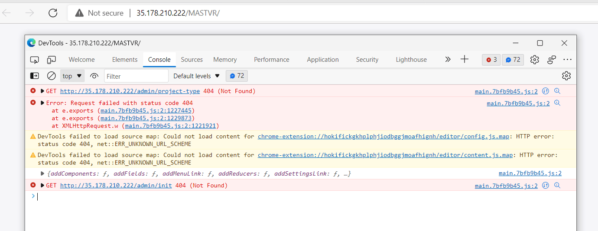This screenshot has height=231, width=598.
Task: Open the Default levels dropdown
Action: [x=197, y=76]
